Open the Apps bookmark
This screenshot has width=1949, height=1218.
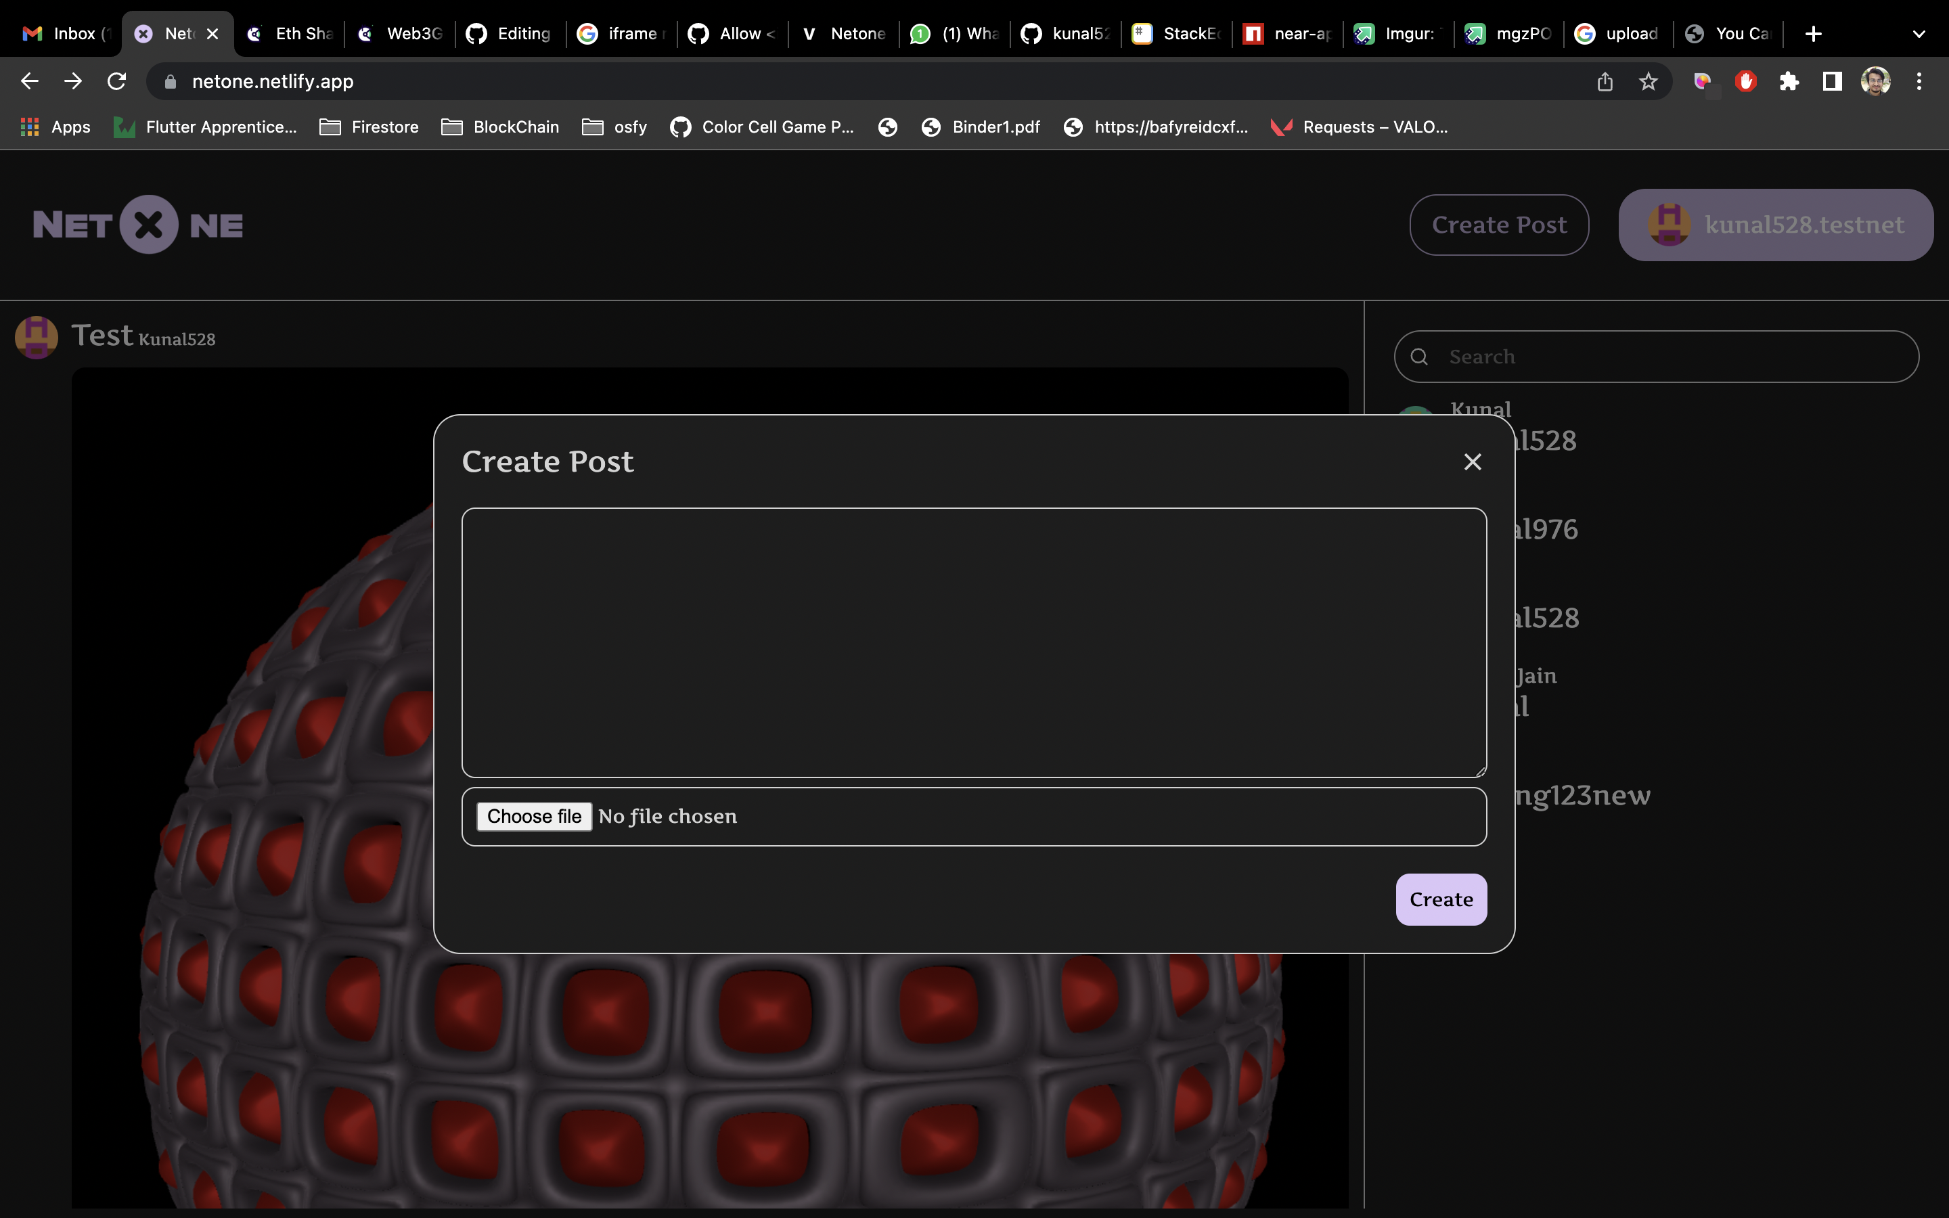pos(55,127)
